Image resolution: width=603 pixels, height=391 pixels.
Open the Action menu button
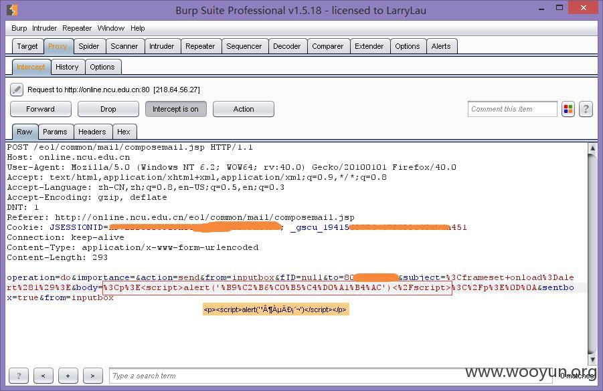[x=244, y=109]
